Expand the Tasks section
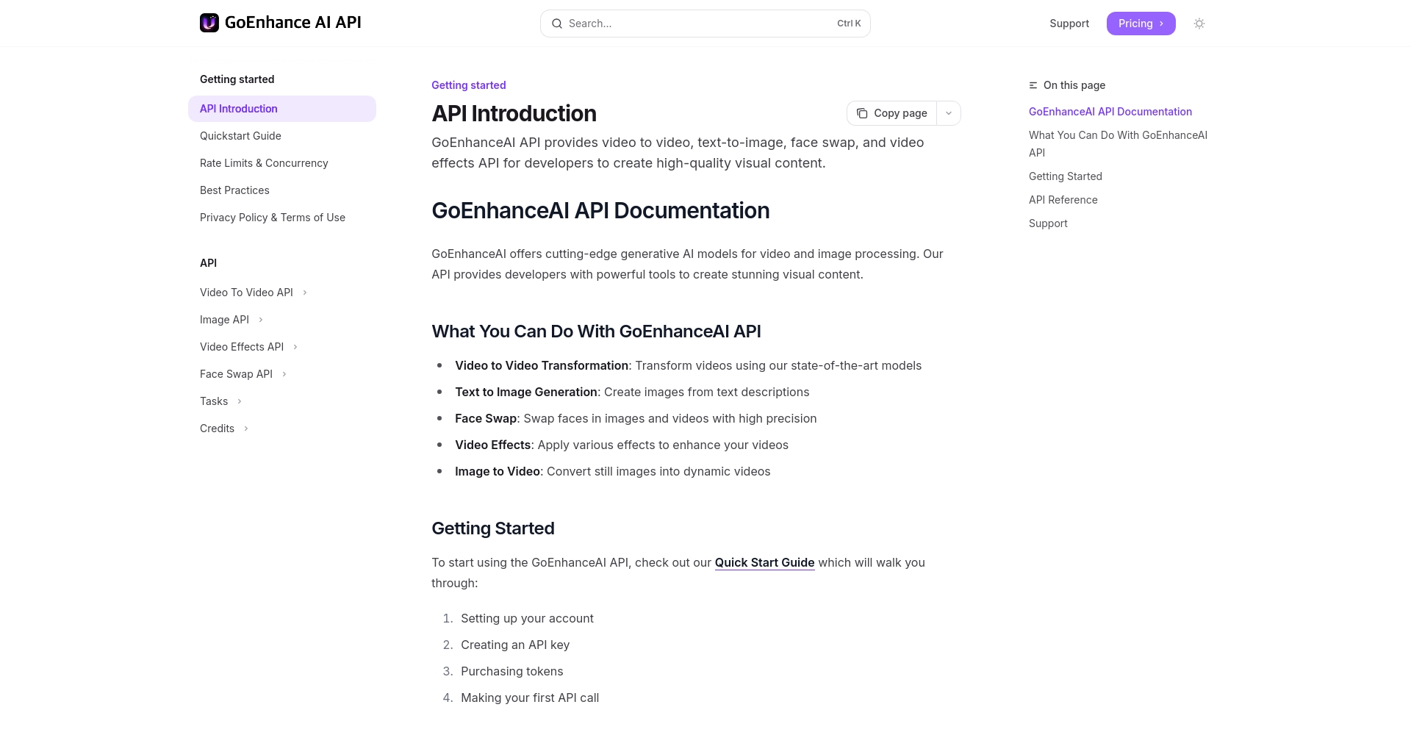This screenshot has width=1411, height=735. tap(240, 401)
